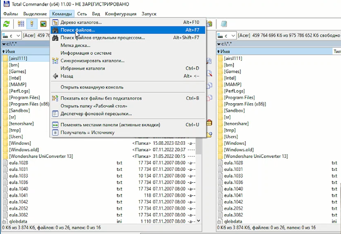Close the open Команды menu in menu bar
The width and height of the screenshot is (341, 234).
tap(62, 14)
